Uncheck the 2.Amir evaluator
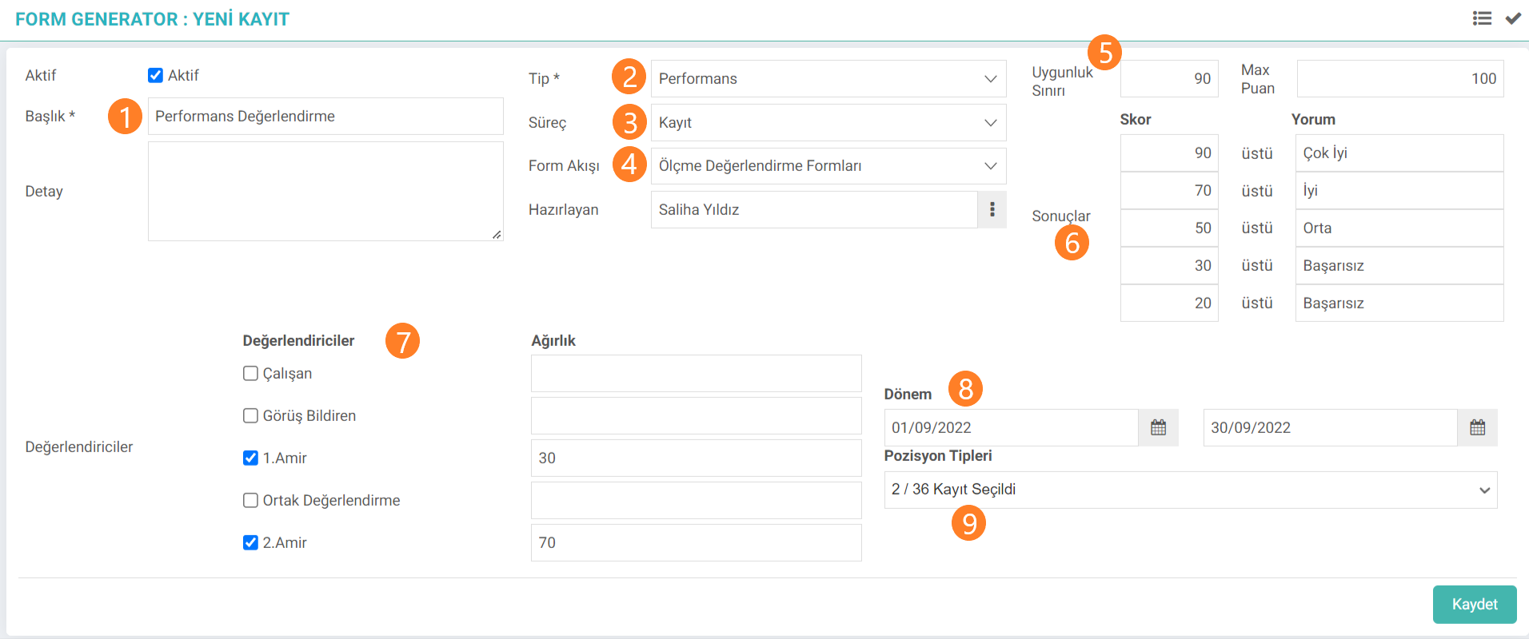This screenshot has width=1529, height=639. [250, 542]
